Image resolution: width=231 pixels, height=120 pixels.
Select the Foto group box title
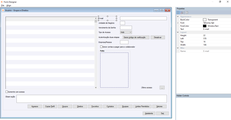[102, 51]
